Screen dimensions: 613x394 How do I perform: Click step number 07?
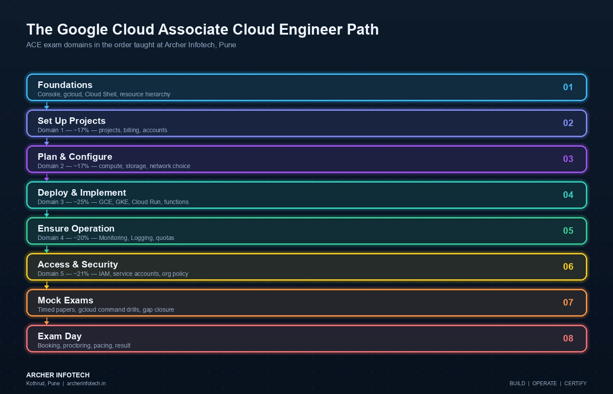568,303
